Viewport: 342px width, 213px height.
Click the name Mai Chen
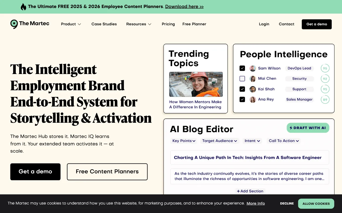[267, 79]
